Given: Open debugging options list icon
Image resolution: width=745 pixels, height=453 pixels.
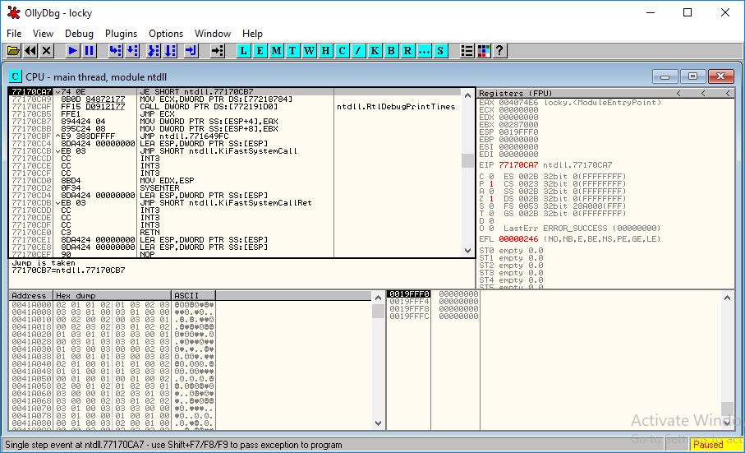Looking at the screenshot, I should click(467, 50).
